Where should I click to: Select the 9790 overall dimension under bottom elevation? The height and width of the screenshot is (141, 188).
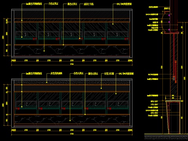click(x=72, y=134)
